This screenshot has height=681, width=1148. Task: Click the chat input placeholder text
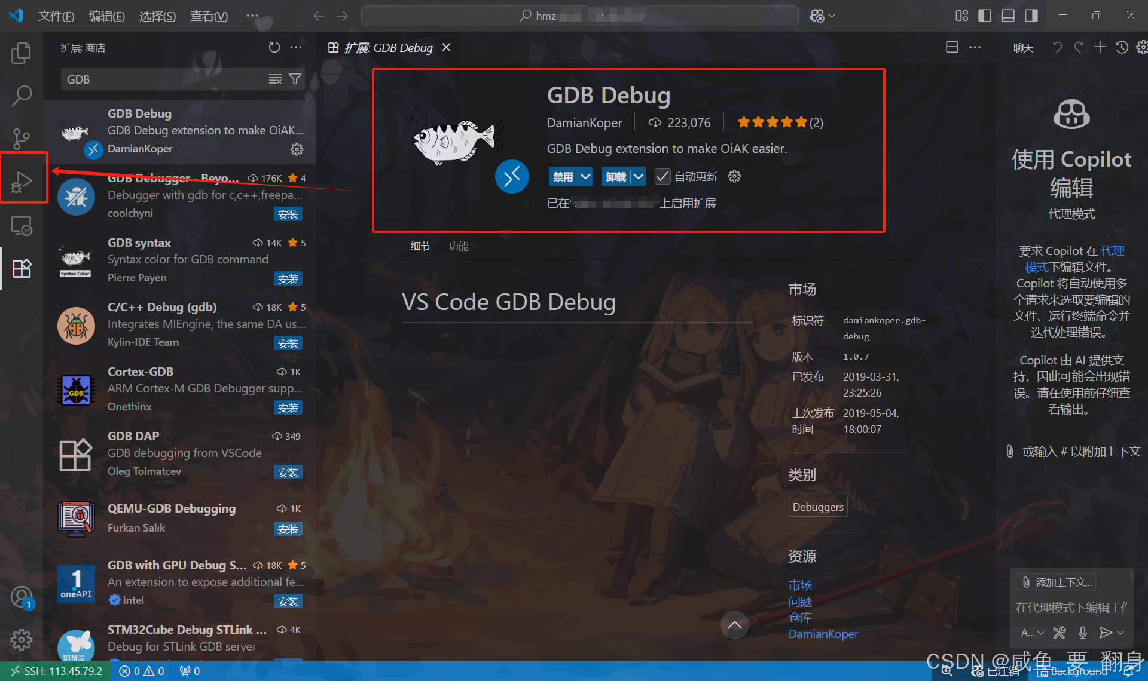(1071, 608)
